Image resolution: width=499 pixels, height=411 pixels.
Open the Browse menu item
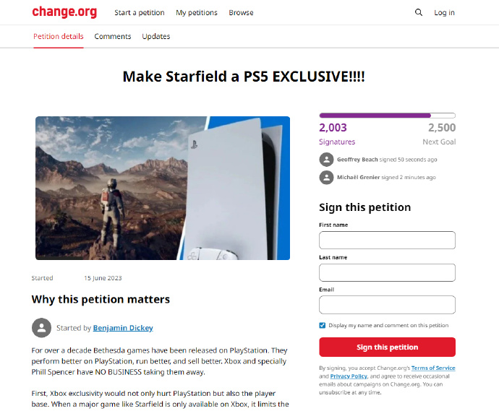point(241,13)
